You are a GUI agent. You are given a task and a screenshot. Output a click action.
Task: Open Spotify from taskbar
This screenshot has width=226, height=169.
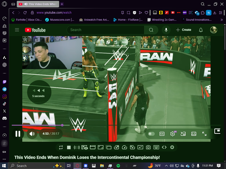point(118,166)
